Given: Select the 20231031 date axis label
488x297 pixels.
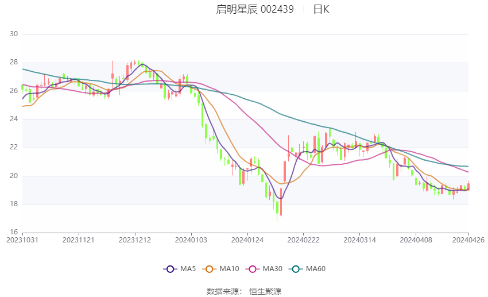Looking at the screenshot, I should [22, 240].
